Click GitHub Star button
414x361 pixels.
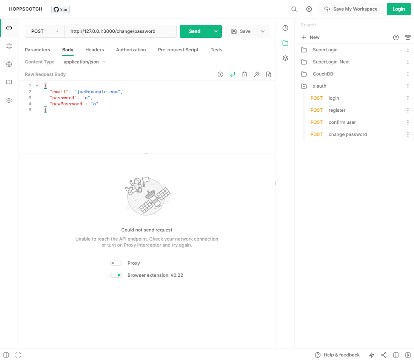[60, 9]
